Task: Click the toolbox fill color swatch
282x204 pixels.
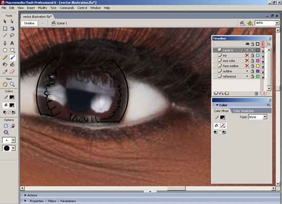Action: click(x=12, y=105)
